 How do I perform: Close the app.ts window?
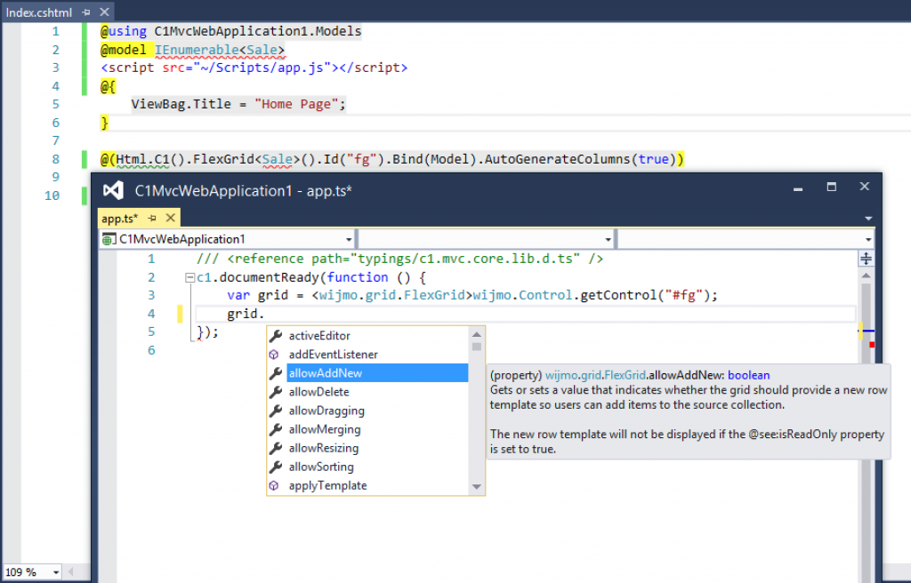point(865,187)
